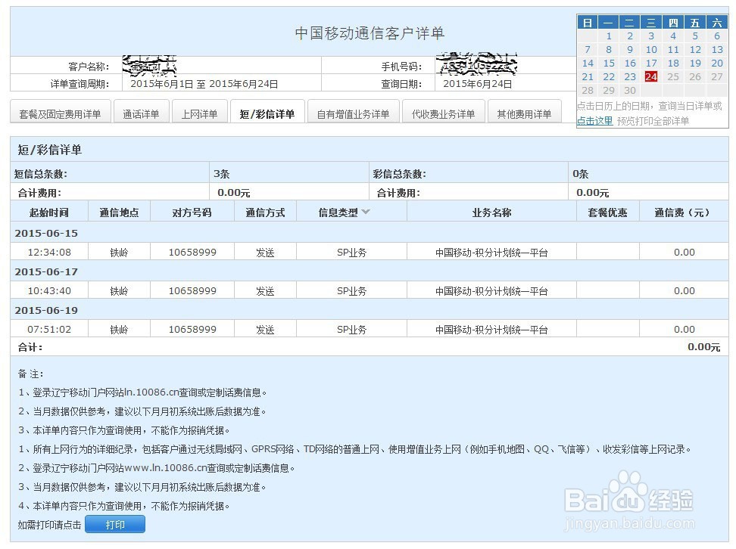Screen dimensions: 736x549
Task: Click 10658999 in the 12:34:08 row
Action: (192, 252)
